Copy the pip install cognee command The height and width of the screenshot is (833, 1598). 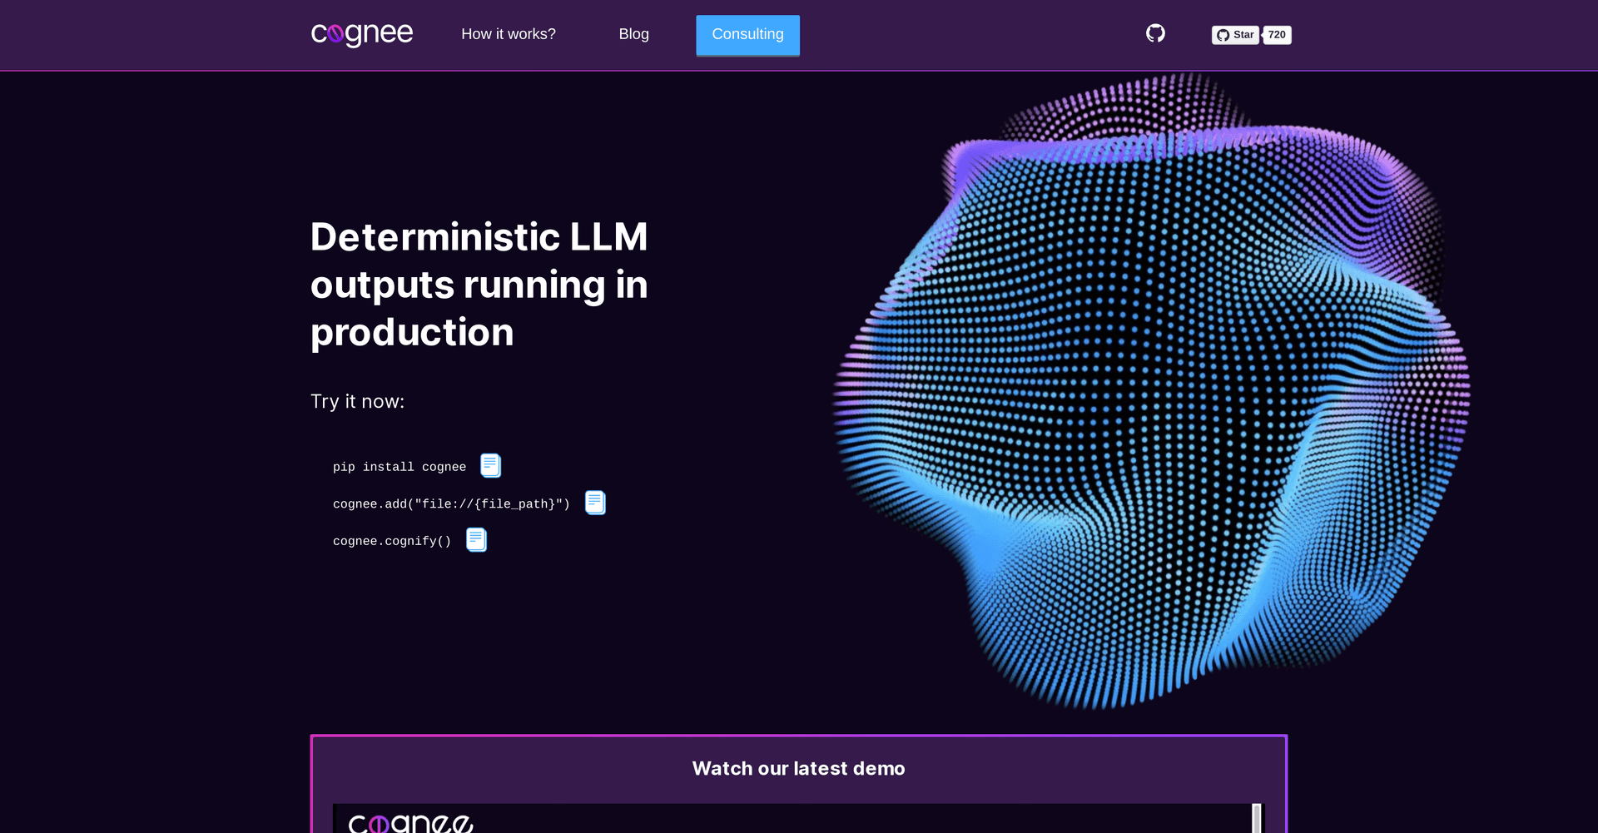coord(491,465)
